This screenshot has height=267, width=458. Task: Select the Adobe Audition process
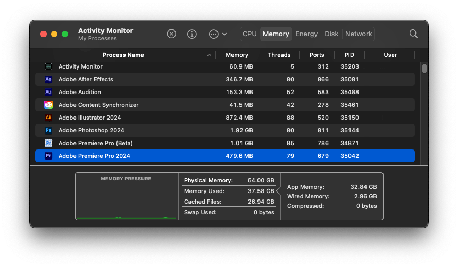225,92
